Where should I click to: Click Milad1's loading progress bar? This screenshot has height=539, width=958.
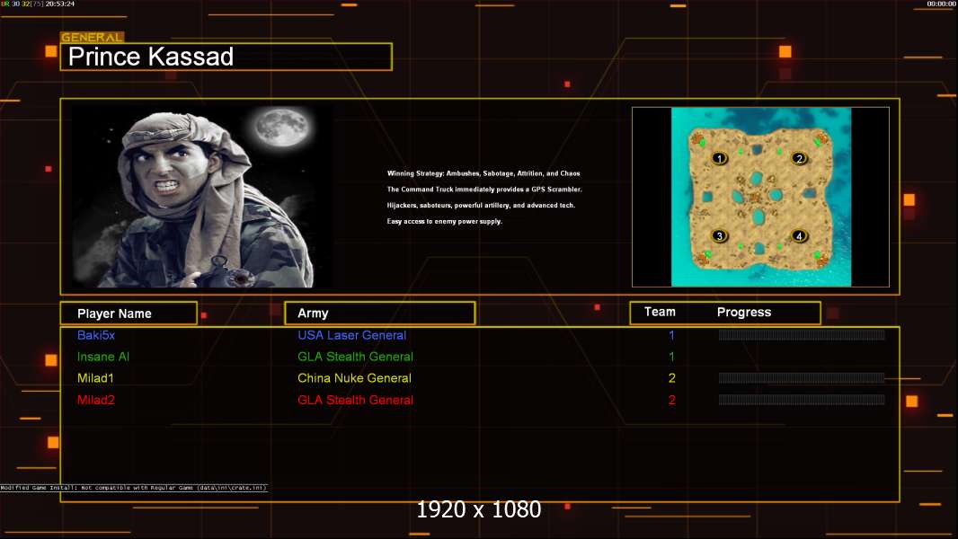click(802, 378)
